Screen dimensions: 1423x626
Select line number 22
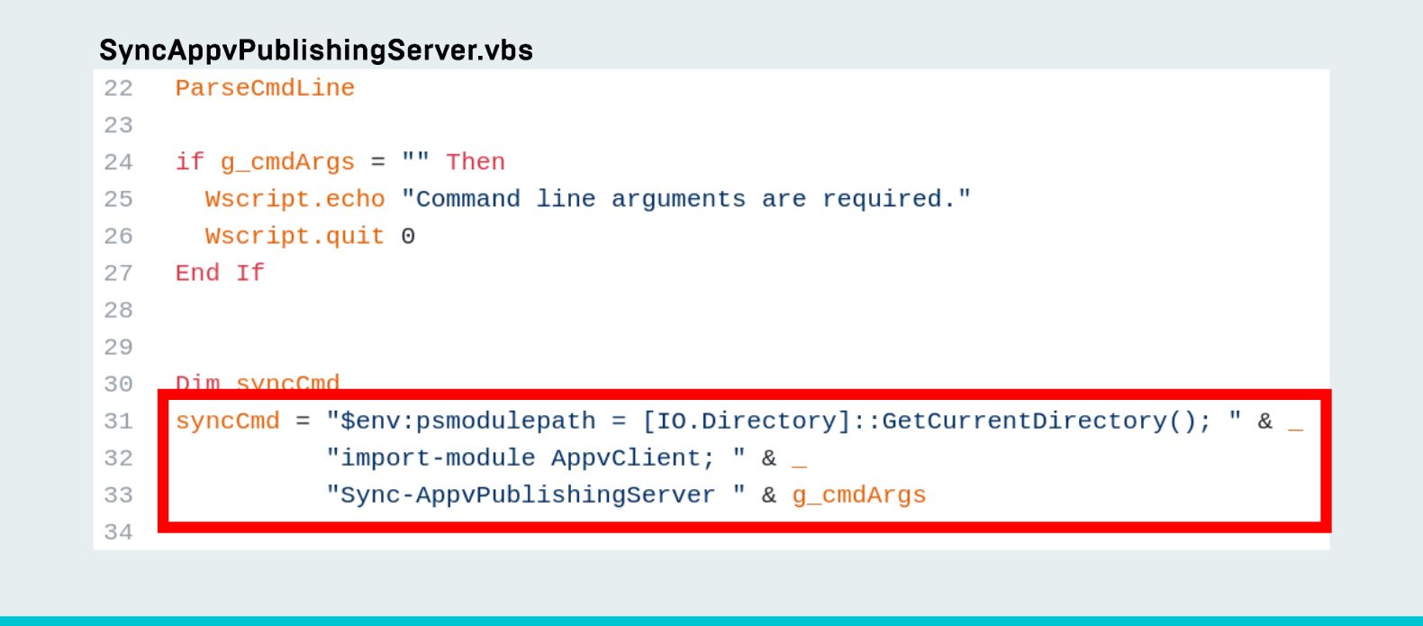click(x=118, y=88)
